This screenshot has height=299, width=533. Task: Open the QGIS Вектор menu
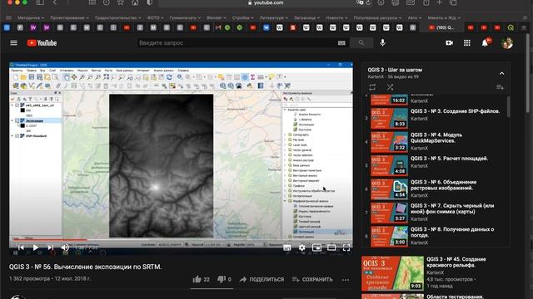tap(97, 71)
